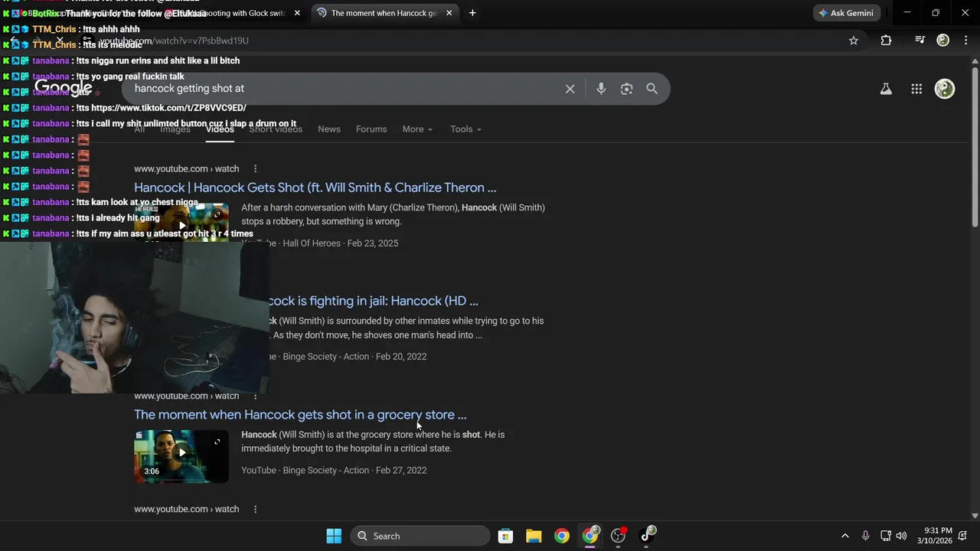The image size is (980, 551).
Task: Start a voice search with the microphone icon
Action: 601,89
